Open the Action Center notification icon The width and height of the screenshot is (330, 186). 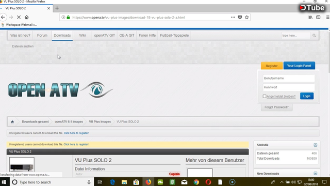tap(324, 182)
